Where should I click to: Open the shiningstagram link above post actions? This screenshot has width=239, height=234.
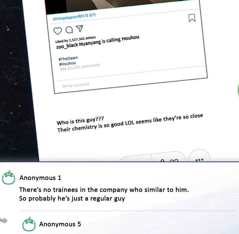pyautogui.click(x=74, y=17)
